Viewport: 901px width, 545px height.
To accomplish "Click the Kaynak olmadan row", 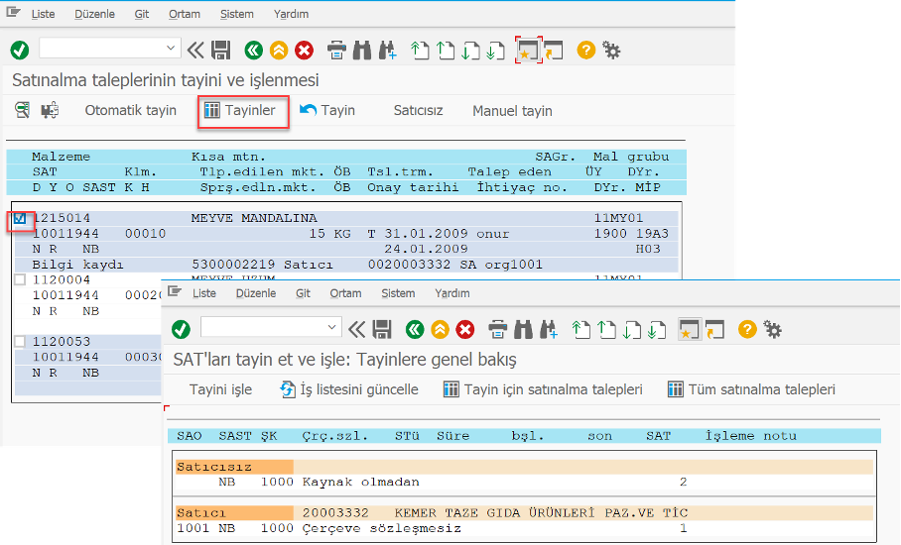I will 524,482.
